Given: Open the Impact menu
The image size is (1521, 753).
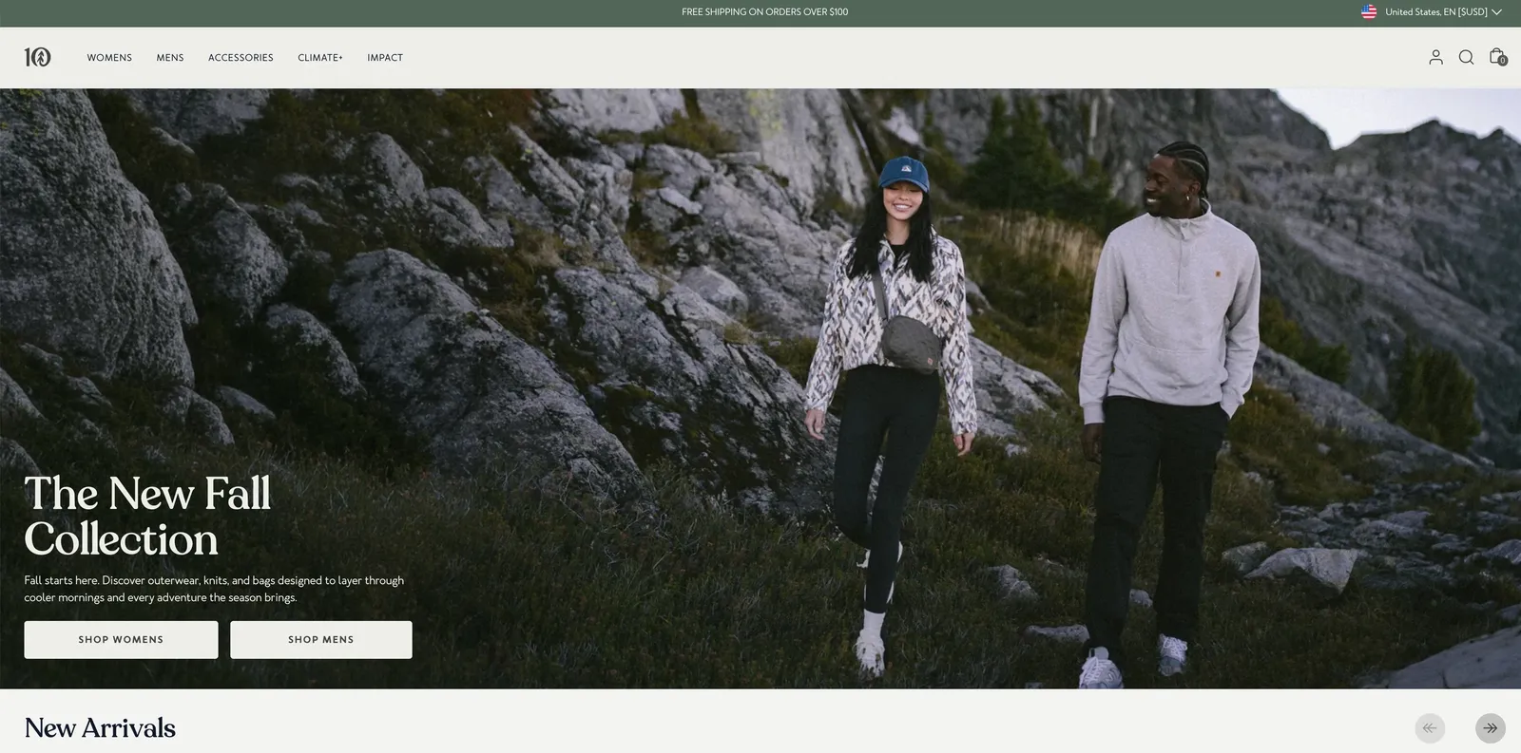Looking at the screenshot, I should click(x=385, y=58).
